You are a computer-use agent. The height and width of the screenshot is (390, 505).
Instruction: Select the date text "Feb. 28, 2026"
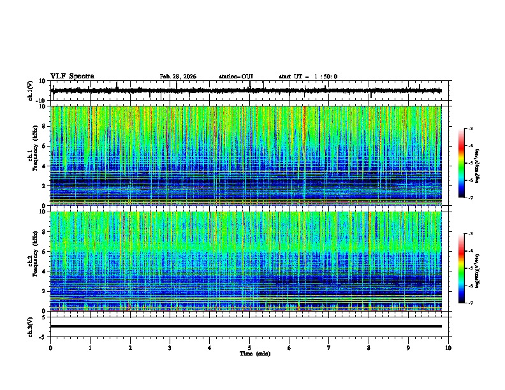tap(178, 76)
